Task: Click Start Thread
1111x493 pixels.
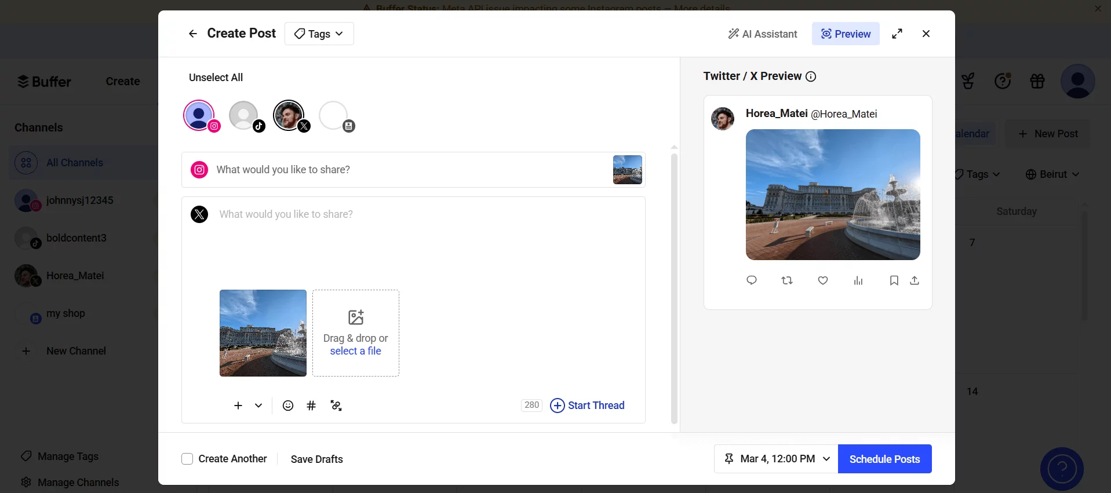Action: click(x=587, y=406)
